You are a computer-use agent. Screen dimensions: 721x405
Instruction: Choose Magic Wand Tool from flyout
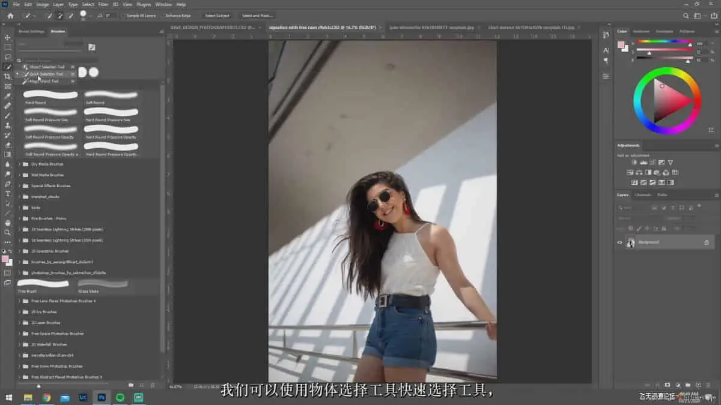point(44,81)
